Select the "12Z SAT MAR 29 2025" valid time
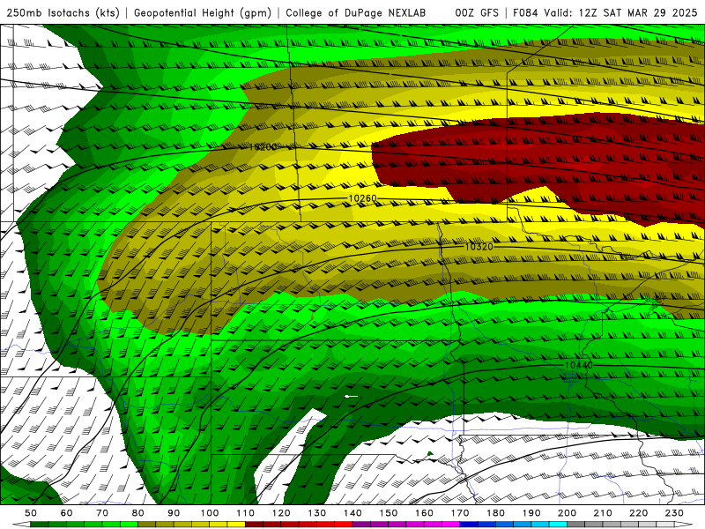Viewport: 705px width, 529px height. pyautogui.click(x=638, y=12)
